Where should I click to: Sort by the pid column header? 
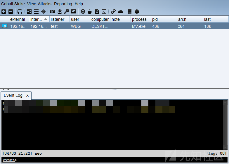tap(164, 19)
